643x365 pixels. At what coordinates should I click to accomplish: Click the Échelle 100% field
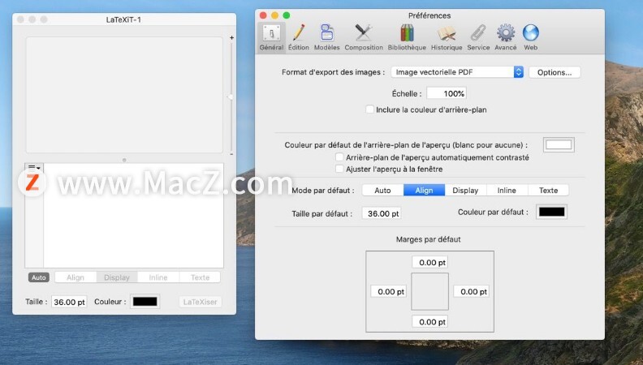(447, 93)
